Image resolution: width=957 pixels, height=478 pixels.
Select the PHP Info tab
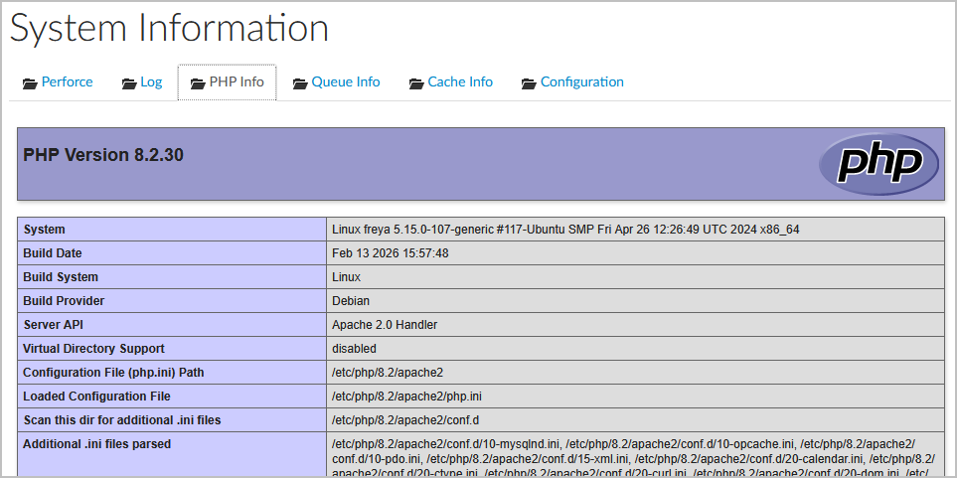[x=227, y=82]
